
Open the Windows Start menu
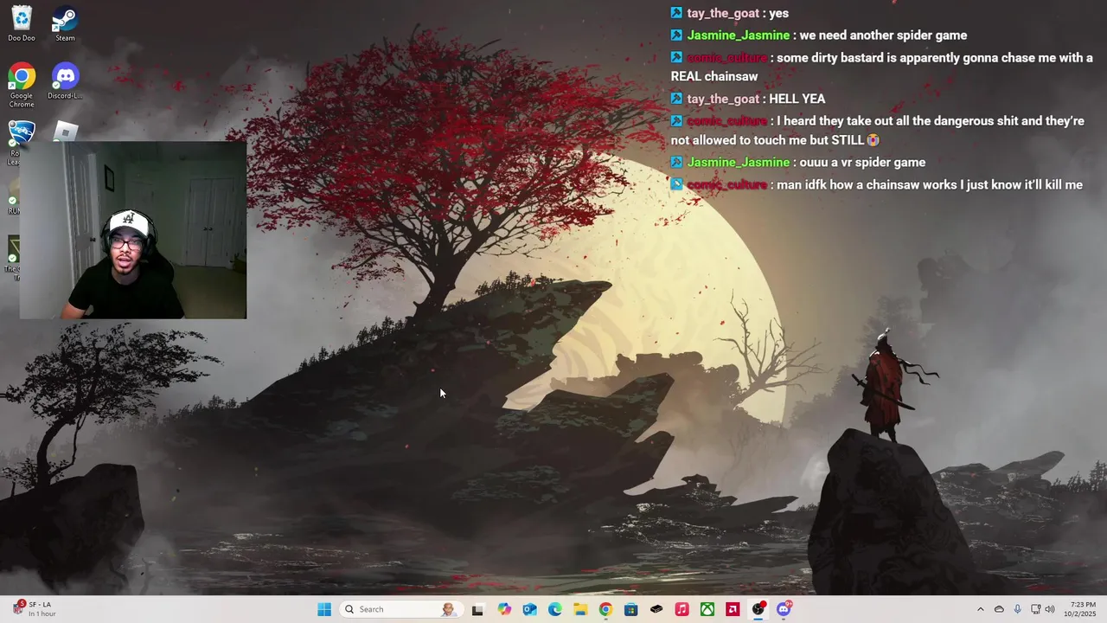pyautogui.click(x=324, y=609)
